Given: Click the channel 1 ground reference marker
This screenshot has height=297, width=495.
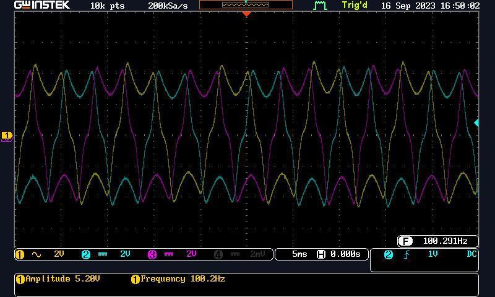Looking at the screenshot, I should (x=7, y=136).
